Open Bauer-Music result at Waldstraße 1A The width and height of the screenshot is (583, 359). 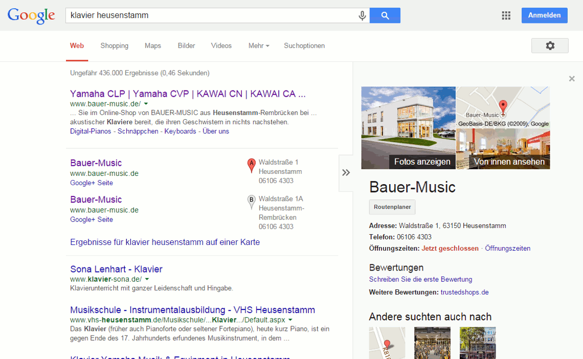96,199
